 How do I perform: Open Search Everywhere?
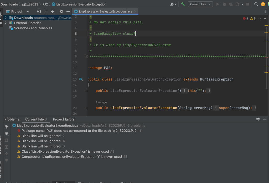click(256, 4)
